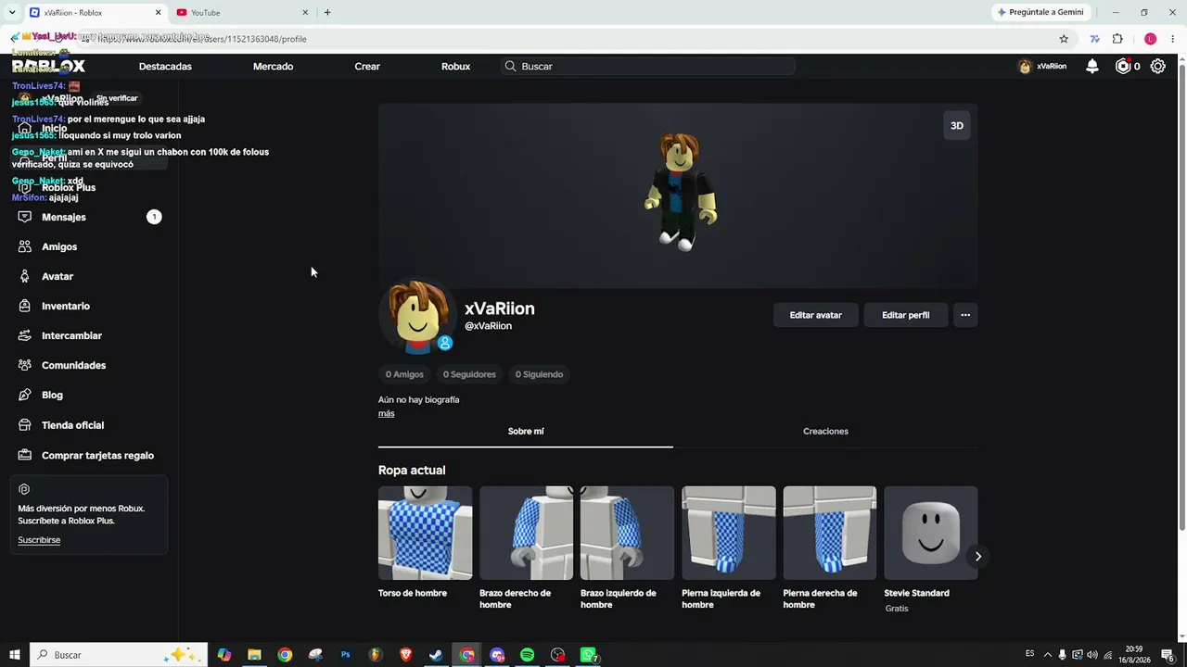Click the Windows Start button

tap(15, 655)
